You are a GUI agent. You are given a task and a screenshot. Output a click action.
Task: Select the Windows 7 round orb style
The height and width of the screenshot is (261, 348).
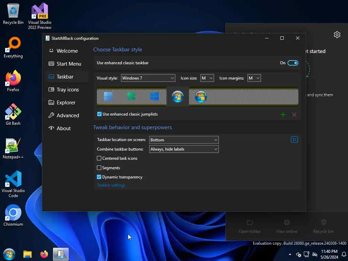(177, 97)
